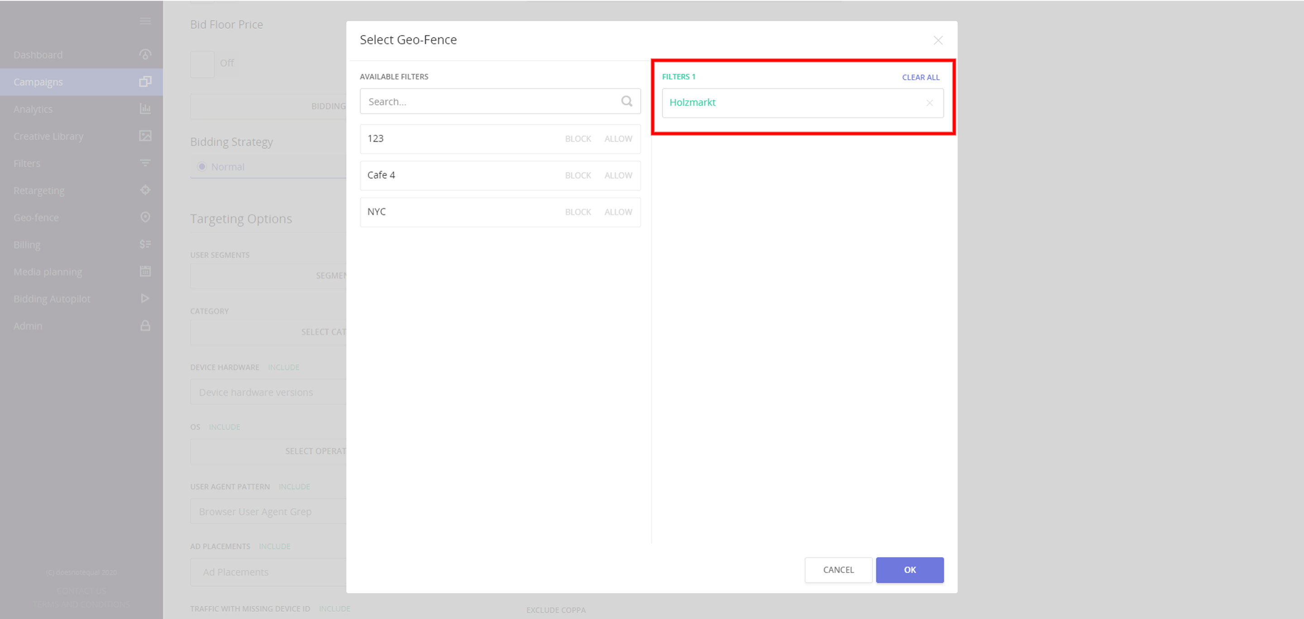Open Analytics using the bar chart icon
This screenshot has height=619, width=1304.
point(145,109)
